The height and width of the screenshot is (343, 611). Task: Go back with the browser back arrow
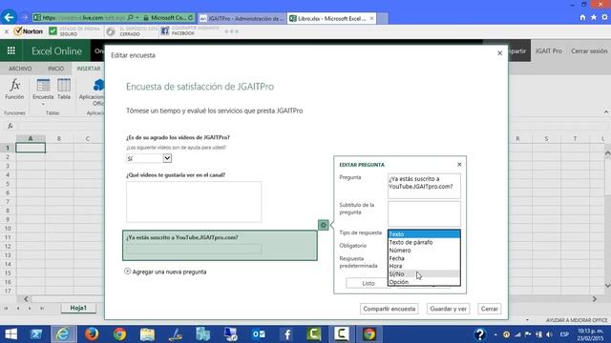tap(9, 17)
